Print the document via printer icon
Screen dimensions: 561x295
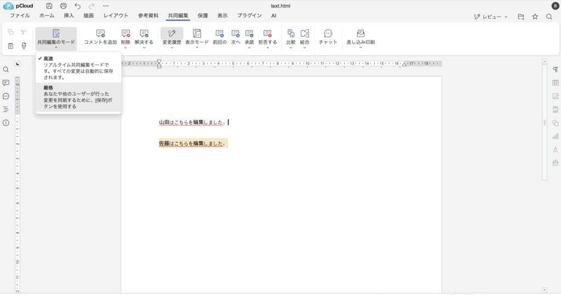pos(64,5)
